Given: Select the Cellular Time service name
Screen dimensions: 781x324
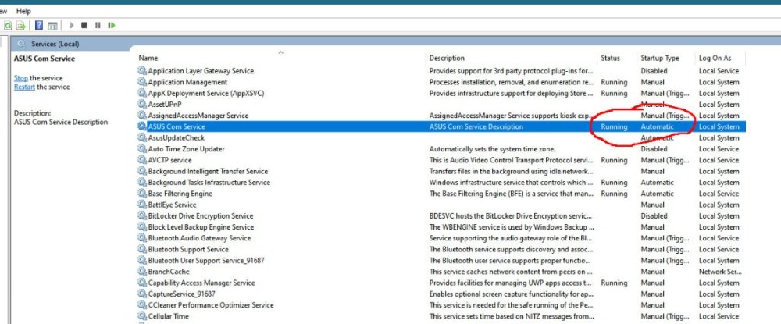Looking at the screenshot, I should tap(169, 316).
